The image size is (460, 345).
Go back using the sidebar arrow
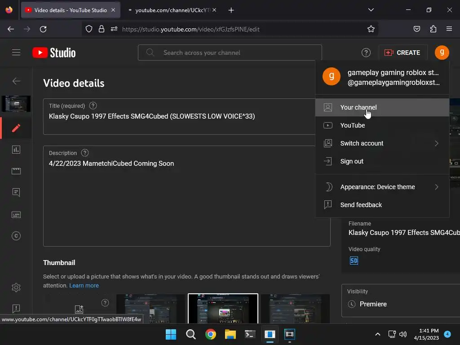point(16,81)
